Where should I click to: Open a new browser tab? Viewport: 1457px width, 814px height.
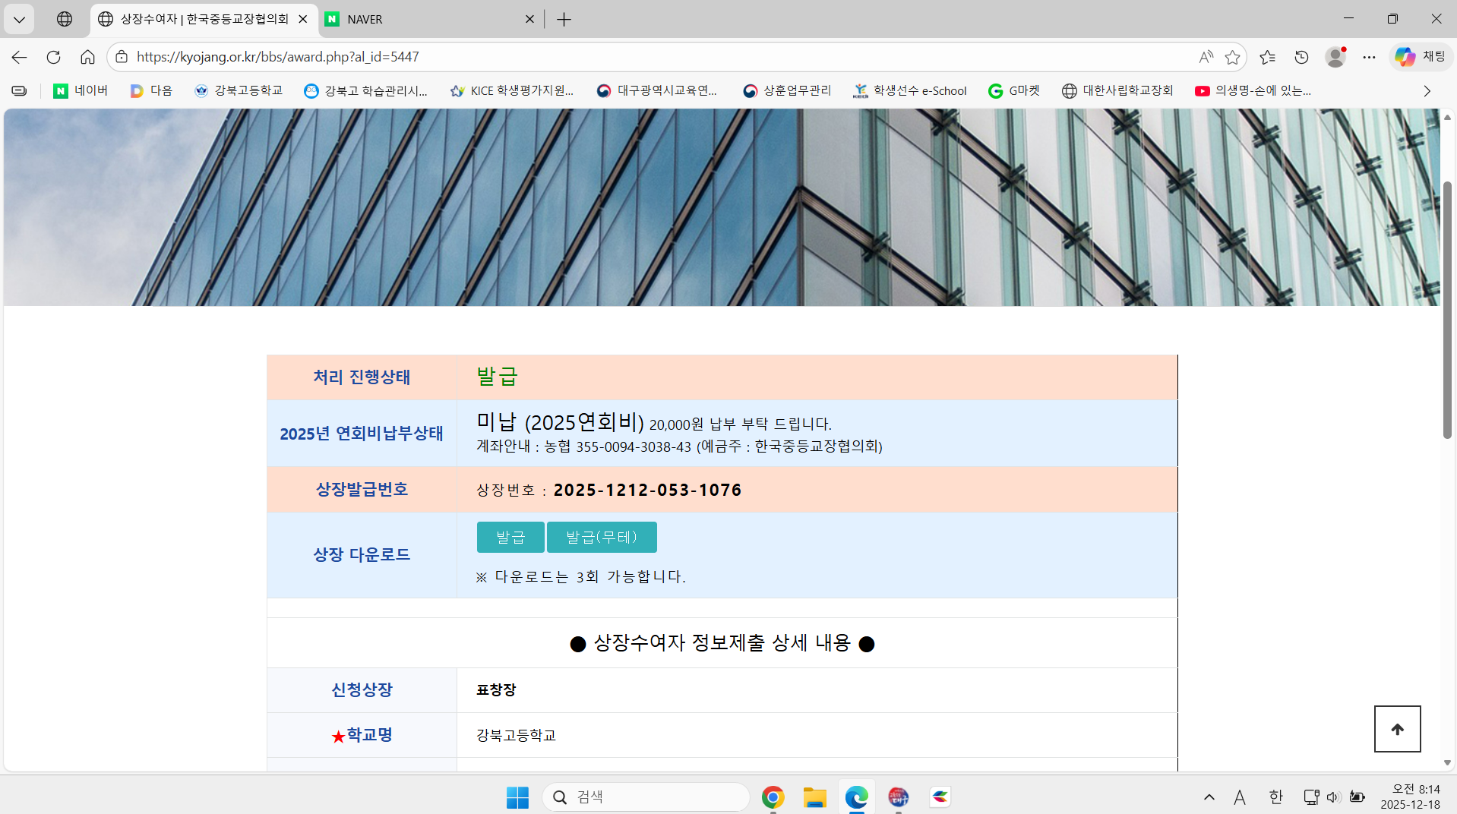click(564, 19)
